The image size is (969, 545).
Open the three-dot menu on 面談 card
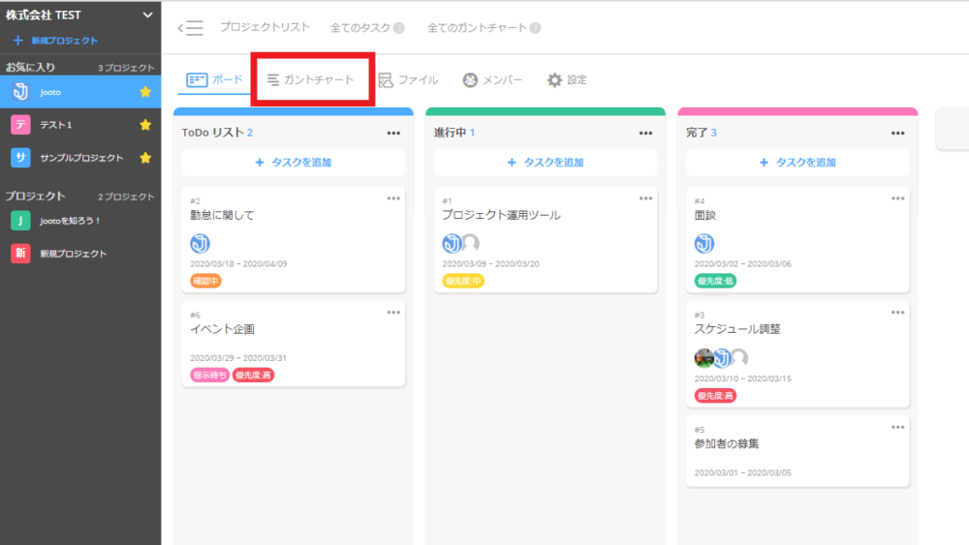[x=897, y=198]
